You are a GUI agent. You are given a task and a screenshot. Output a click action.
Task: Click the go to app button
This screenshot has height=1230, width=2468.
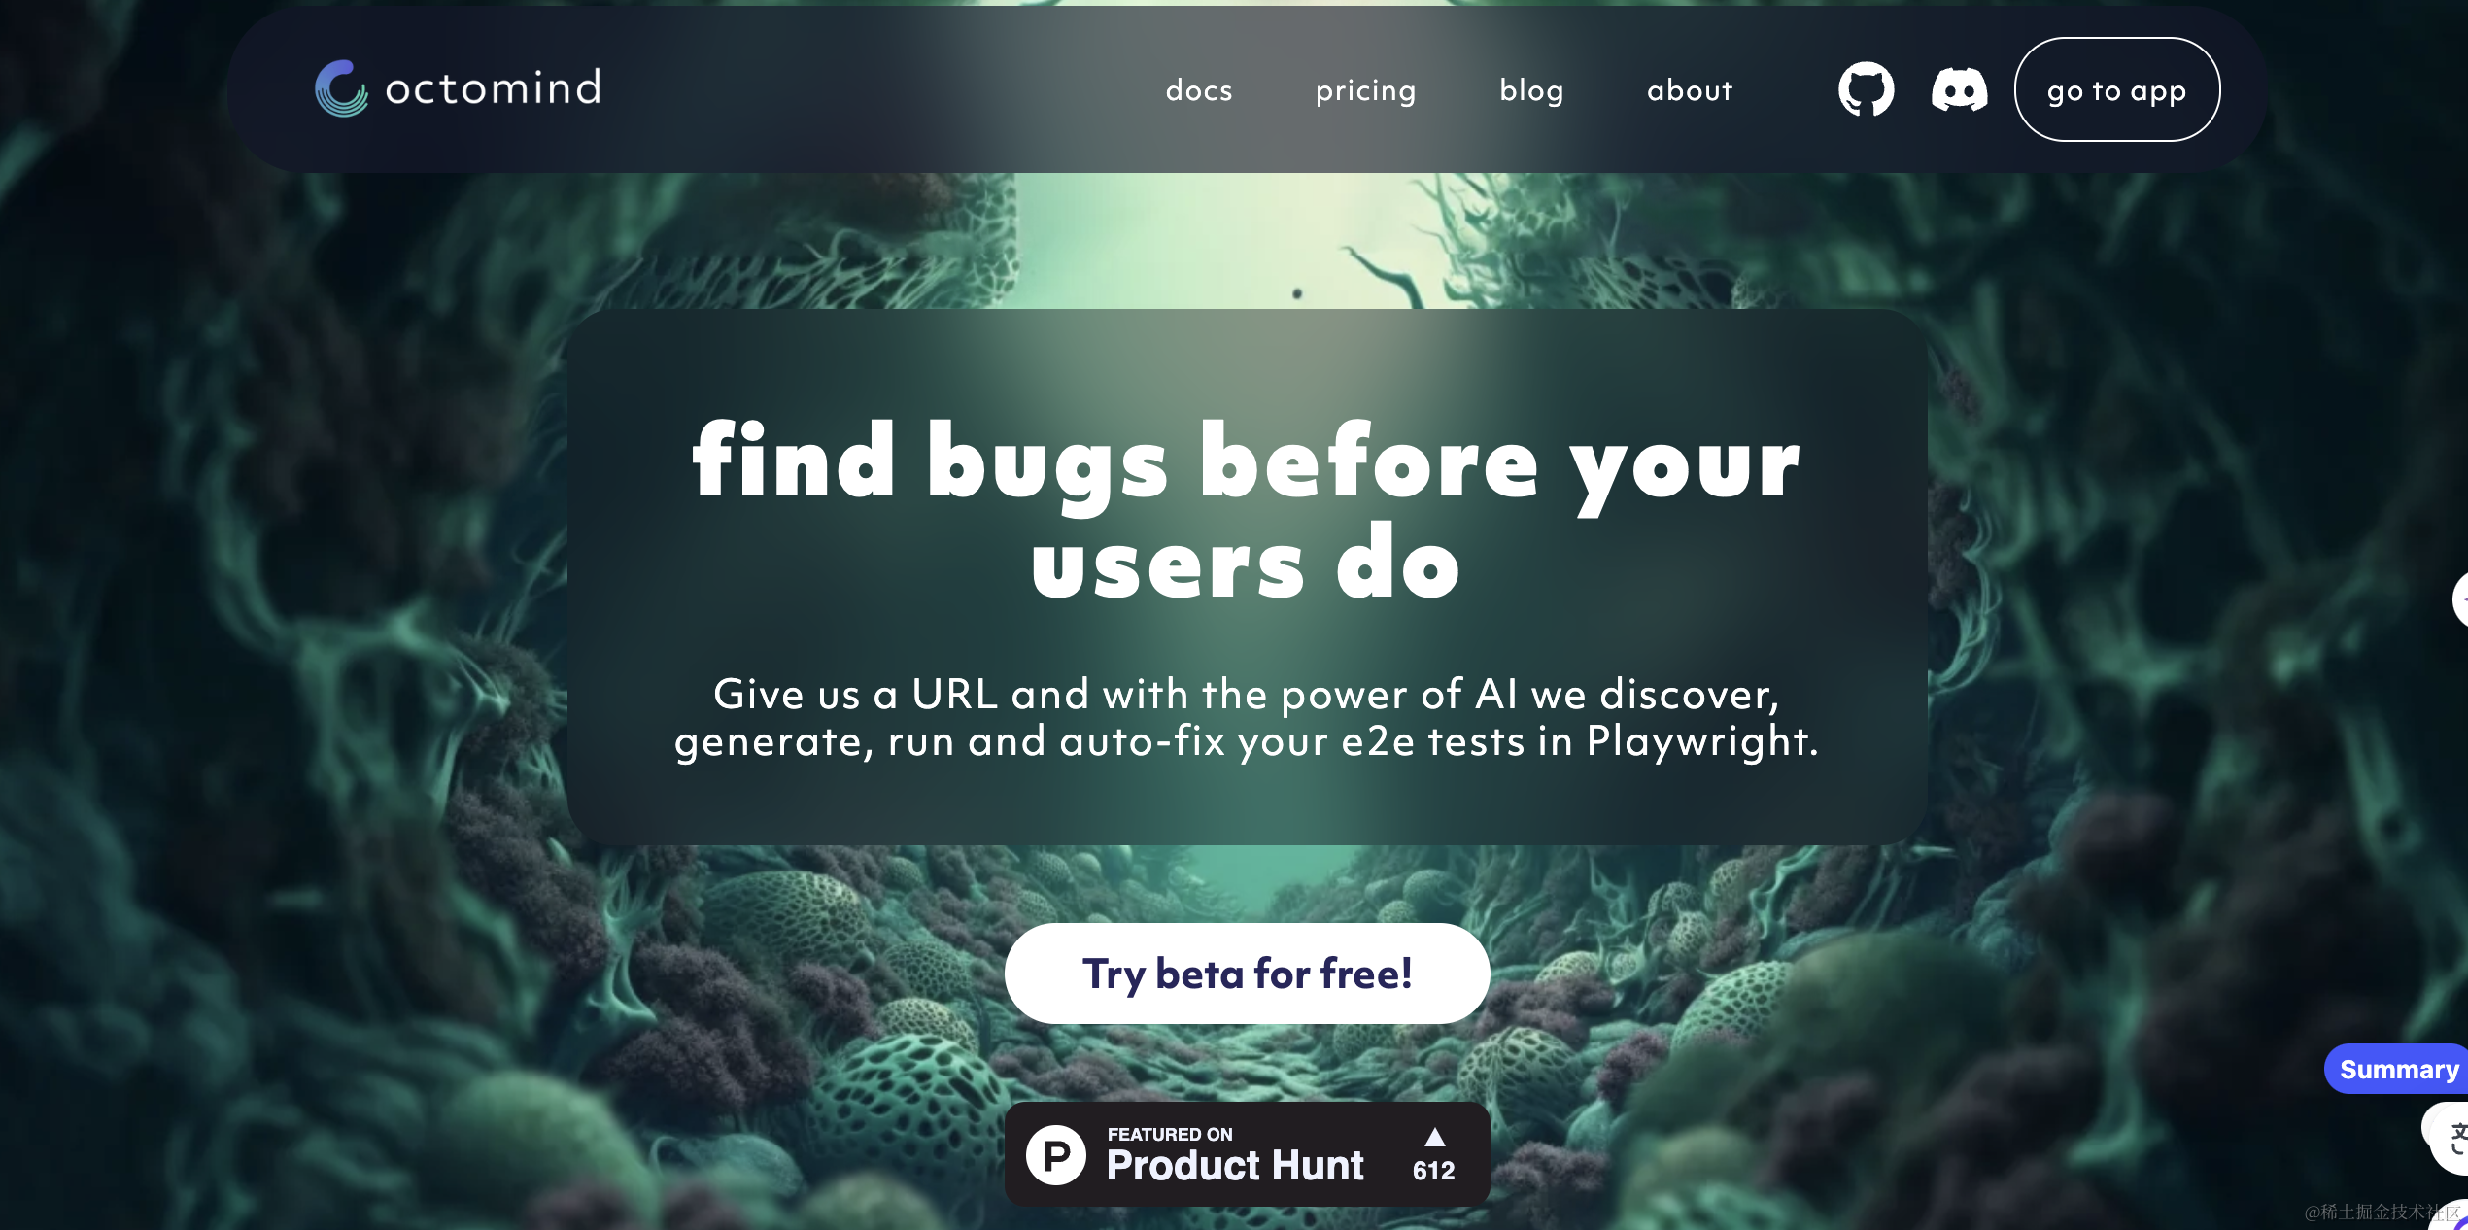2117,89
